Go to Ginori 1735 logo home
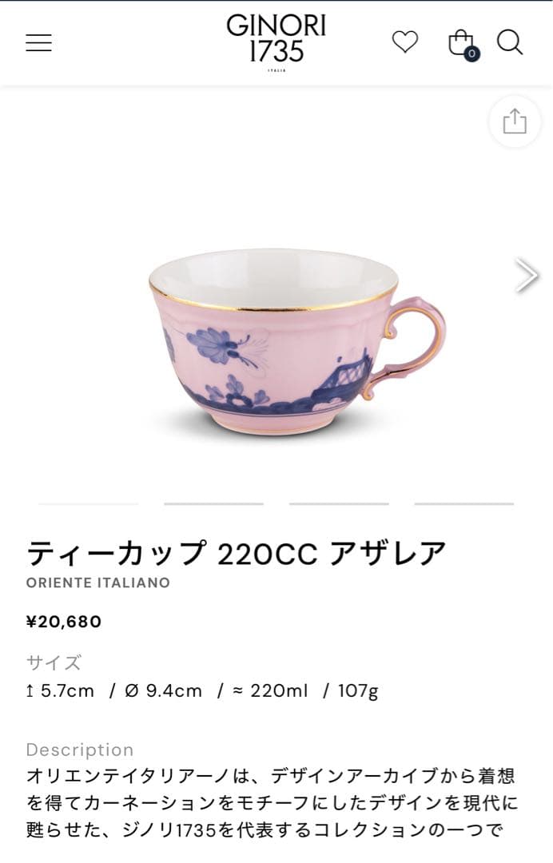This screenshot has height=863, width=553. 276,42
